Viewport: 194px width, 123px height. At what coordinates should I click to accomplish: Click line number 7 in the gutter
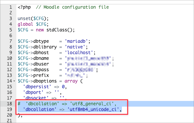(x=11, y=41)
